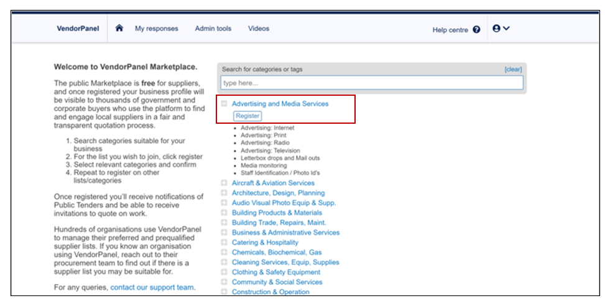The width and height of the screenshot is (605, 301).
Task: Click Search for categories or tags label
Action: coord(262,70)
